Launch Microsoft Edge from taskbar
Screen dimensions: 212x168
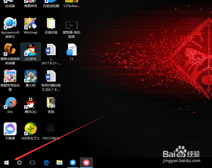tap(46, 162)
